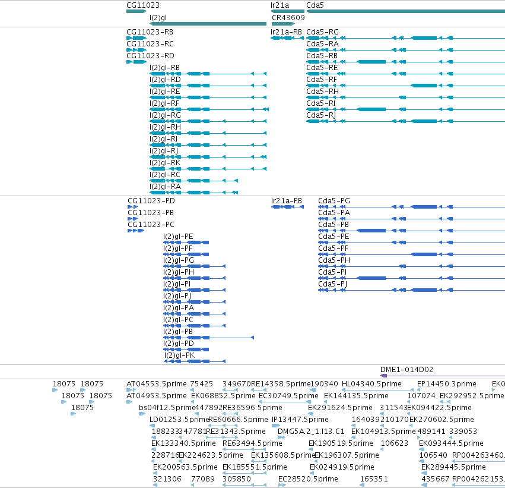This screenshot has width=505, height=488.
Task: Select protein Cda5-PG
Action: (334, 201)
